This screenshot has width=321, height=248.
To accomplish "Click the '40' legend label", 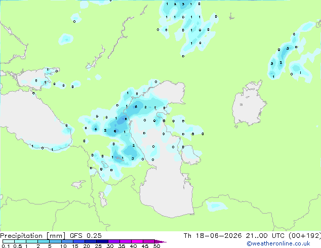I will pos(133,246).
